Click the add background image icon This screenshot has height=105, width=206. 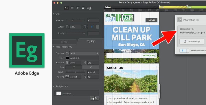(x=92, y=98)
